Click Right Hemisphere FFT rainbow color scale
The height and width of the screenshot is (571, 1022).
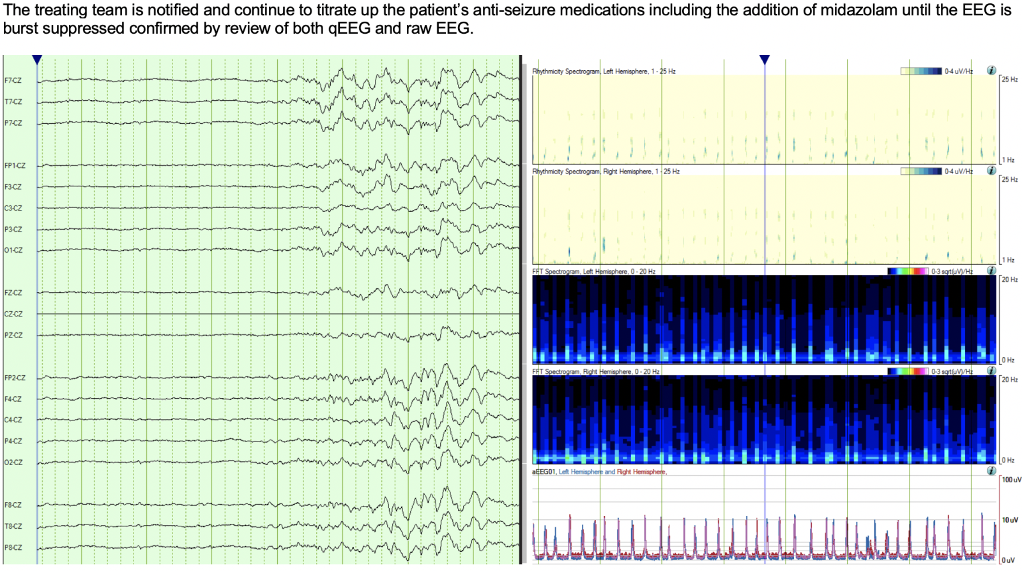click(x=908, y=371)
